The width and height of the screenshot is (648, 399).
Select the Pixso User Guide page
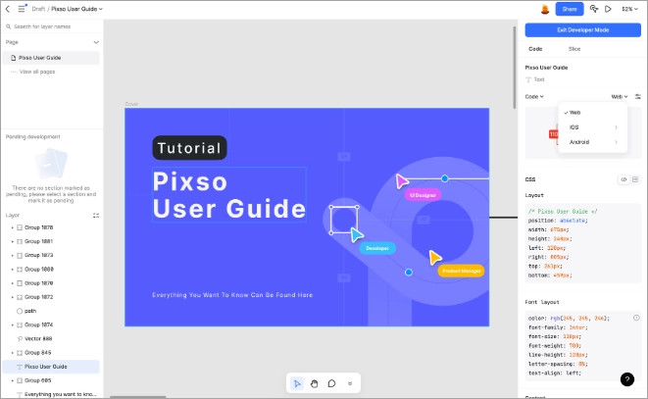pyautogui.click(x=51, y=58)
